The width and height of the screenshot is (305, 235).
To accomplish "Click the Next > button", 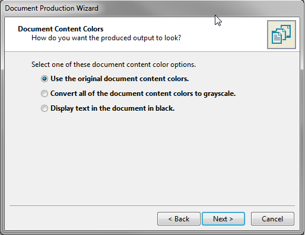I will (223, 219).
